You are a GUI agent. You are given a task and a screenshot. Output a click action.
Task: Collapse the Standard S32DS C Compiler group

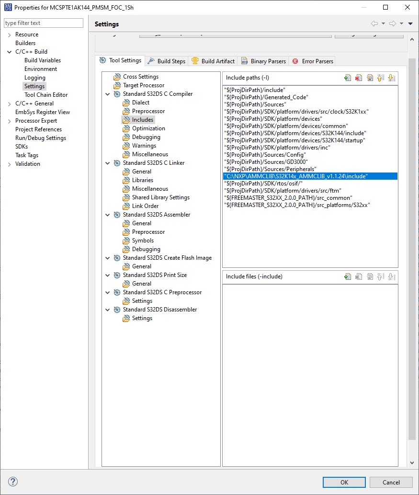click(x=108, y=94)
